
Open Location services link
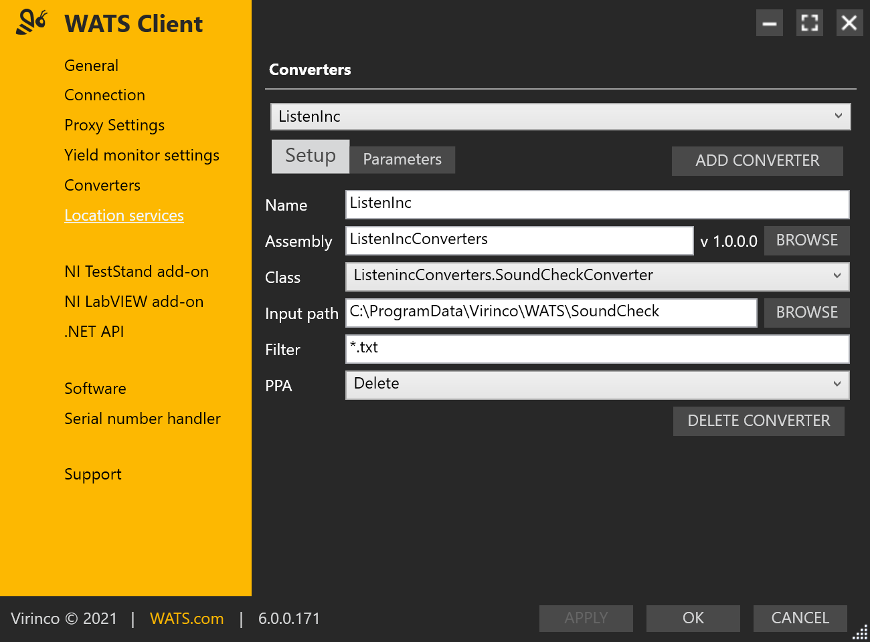coord(124,215)
